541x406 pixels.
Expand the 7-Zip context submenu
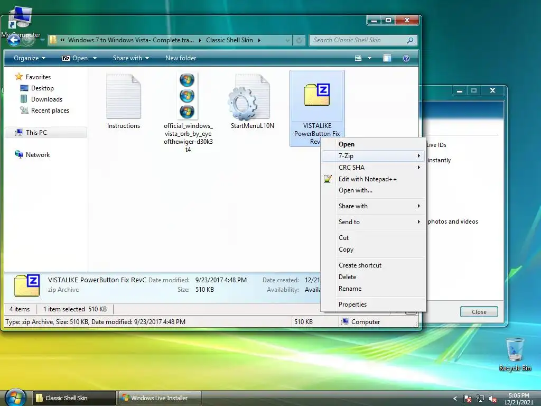pyautogui.click(x=373, y=156)
